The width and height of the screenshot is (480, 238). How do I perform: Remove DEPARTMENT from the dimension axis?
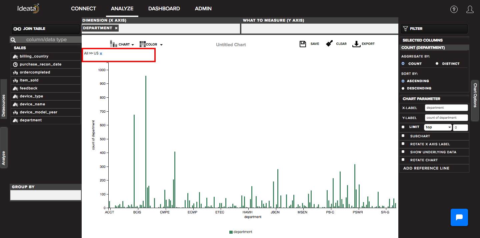pos(116,28)
